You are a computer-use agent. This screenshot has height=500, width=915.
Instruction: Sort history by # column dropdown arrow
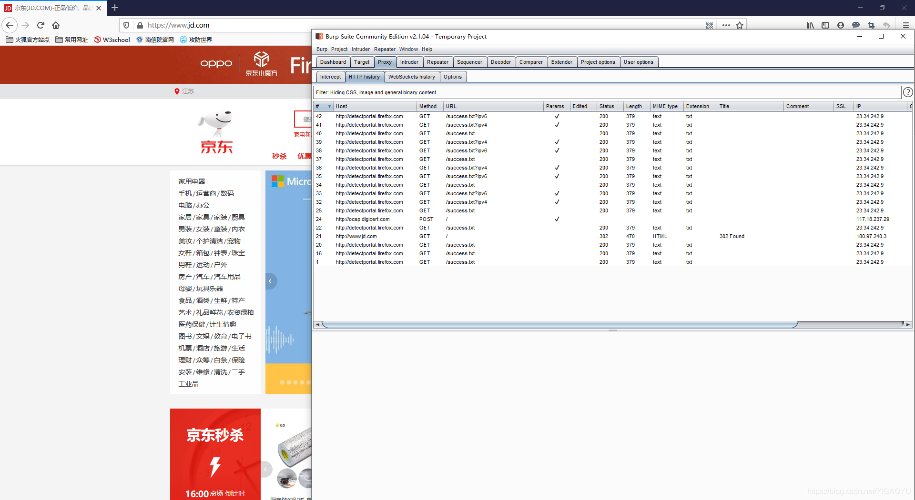tap(329, 106)
